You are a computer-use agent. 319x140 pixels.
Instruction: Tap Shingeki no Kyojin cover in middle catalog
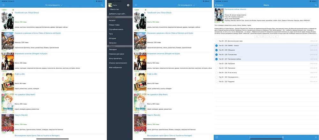point(140,61)
